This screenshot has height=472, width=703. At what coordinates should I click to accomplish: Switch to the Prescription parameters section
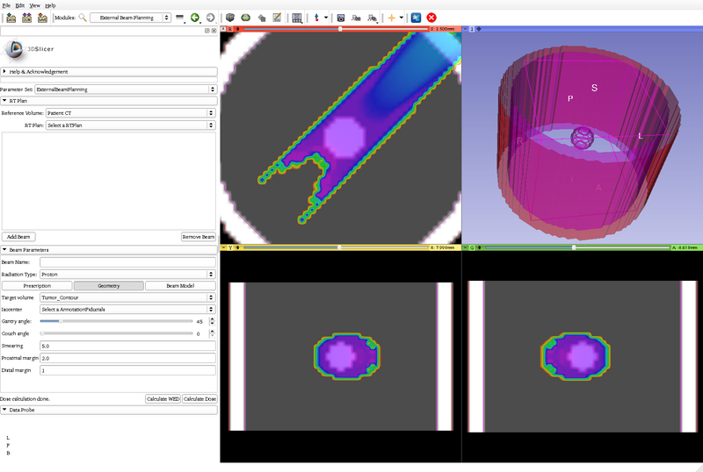[37, 286]
